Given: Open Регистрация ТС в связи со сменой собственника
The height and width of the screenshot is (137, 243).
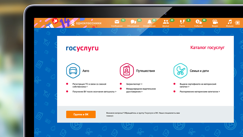Looking at the screenshot, I should [x=89, y=85].
